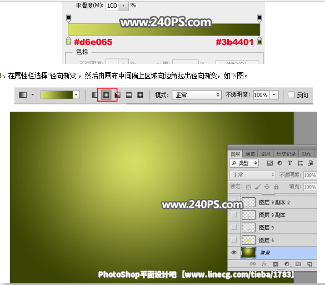
Task: Select the reflected gradient icon
Action: point(129,95)
